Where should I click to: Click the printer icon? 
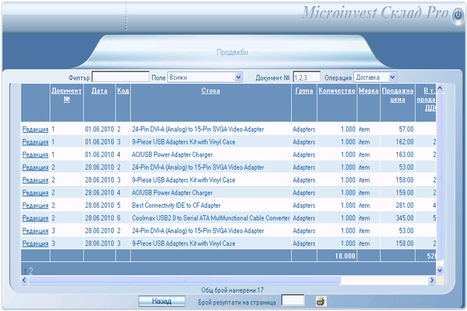pyautogui.click(x=320, y=301)
